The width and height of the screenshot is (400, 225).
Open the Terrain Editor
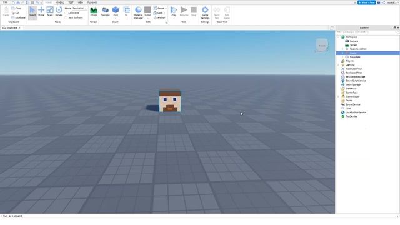click(94, 12)
